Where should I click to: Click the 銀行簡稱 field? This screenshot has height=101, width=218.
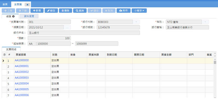pyautogui.click(x=187, y=27)
